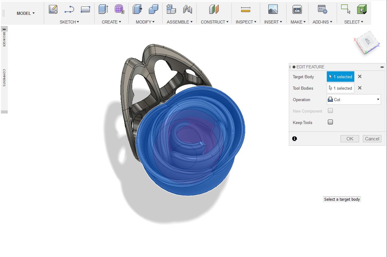
Task: Click the Measure ruler icon
Action: point(246,10)
